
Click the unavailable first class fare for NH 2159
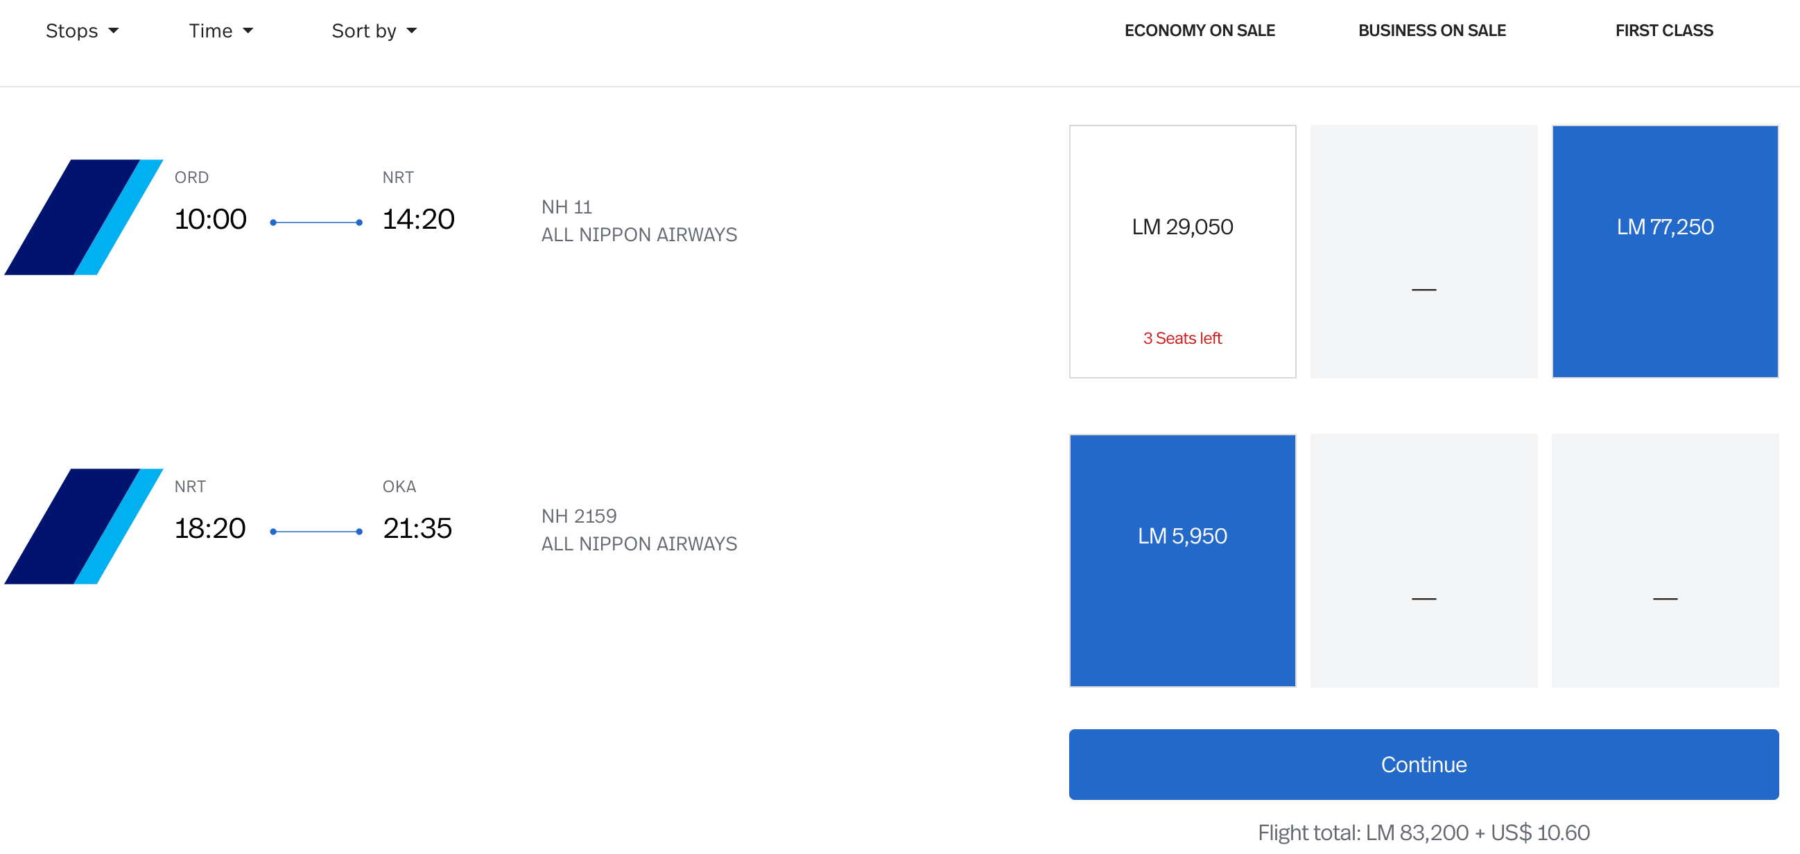point(1665,561)
